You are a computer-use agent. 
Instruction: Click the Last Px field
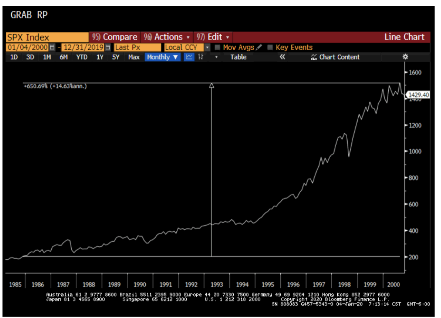(x=137, y=47)
